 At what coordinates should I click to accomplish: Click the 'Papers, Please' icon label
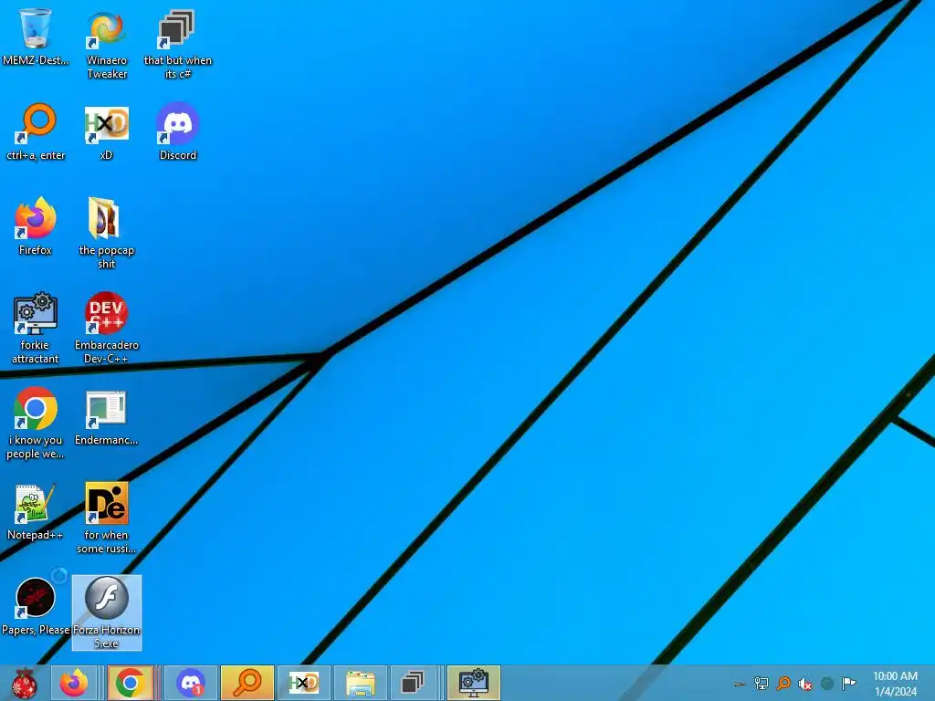[36, 630]
